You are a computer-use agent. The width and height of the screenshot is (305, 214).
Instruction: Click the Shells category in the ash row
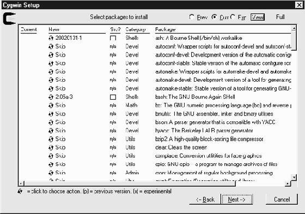point(132,38)
